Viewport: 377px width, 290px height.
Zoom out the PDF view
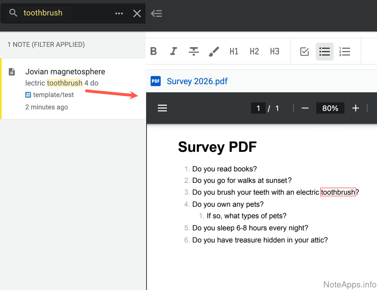(x=305, y=108)
